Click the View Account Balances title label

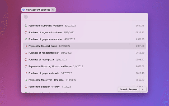[38, 10]
